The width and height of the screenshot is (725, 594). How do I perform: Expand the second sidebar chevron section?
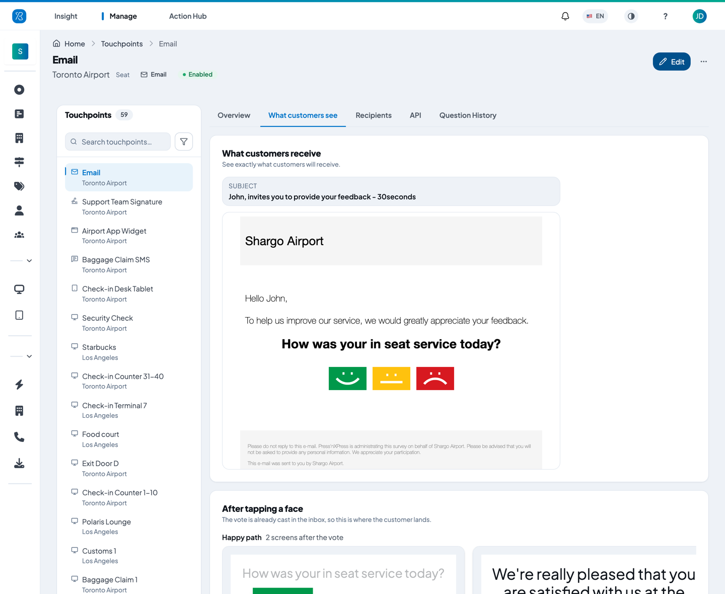pos(29,356)
